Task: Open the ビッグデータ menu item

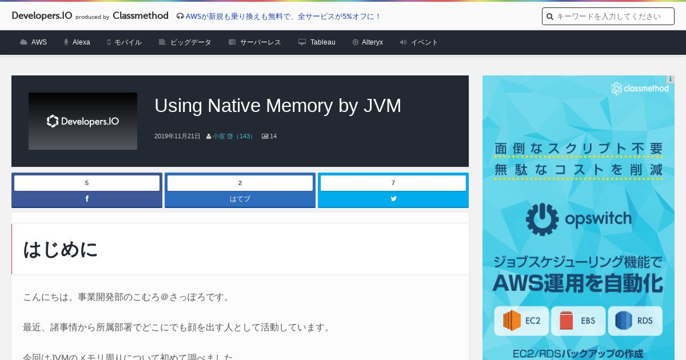Action: pos(191,42)
